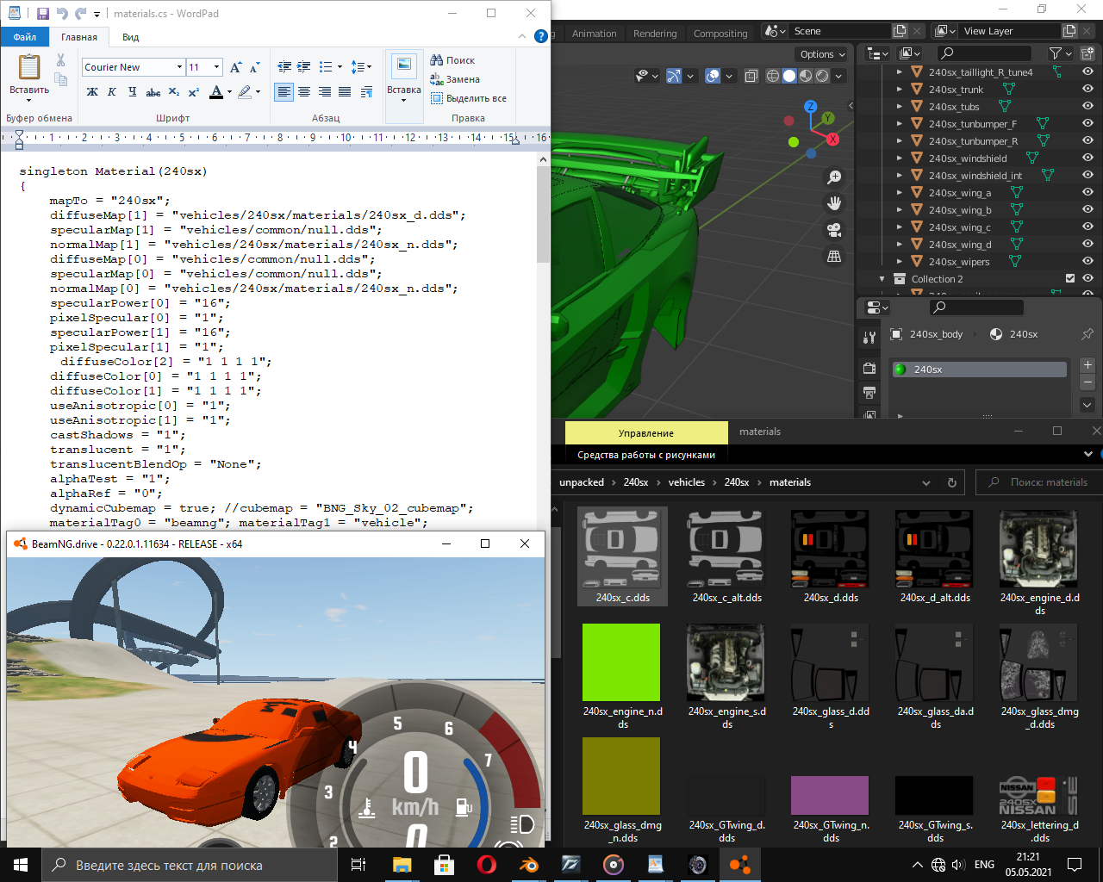Hide Collection 2 with its eye icon

tap(1087, 279)
